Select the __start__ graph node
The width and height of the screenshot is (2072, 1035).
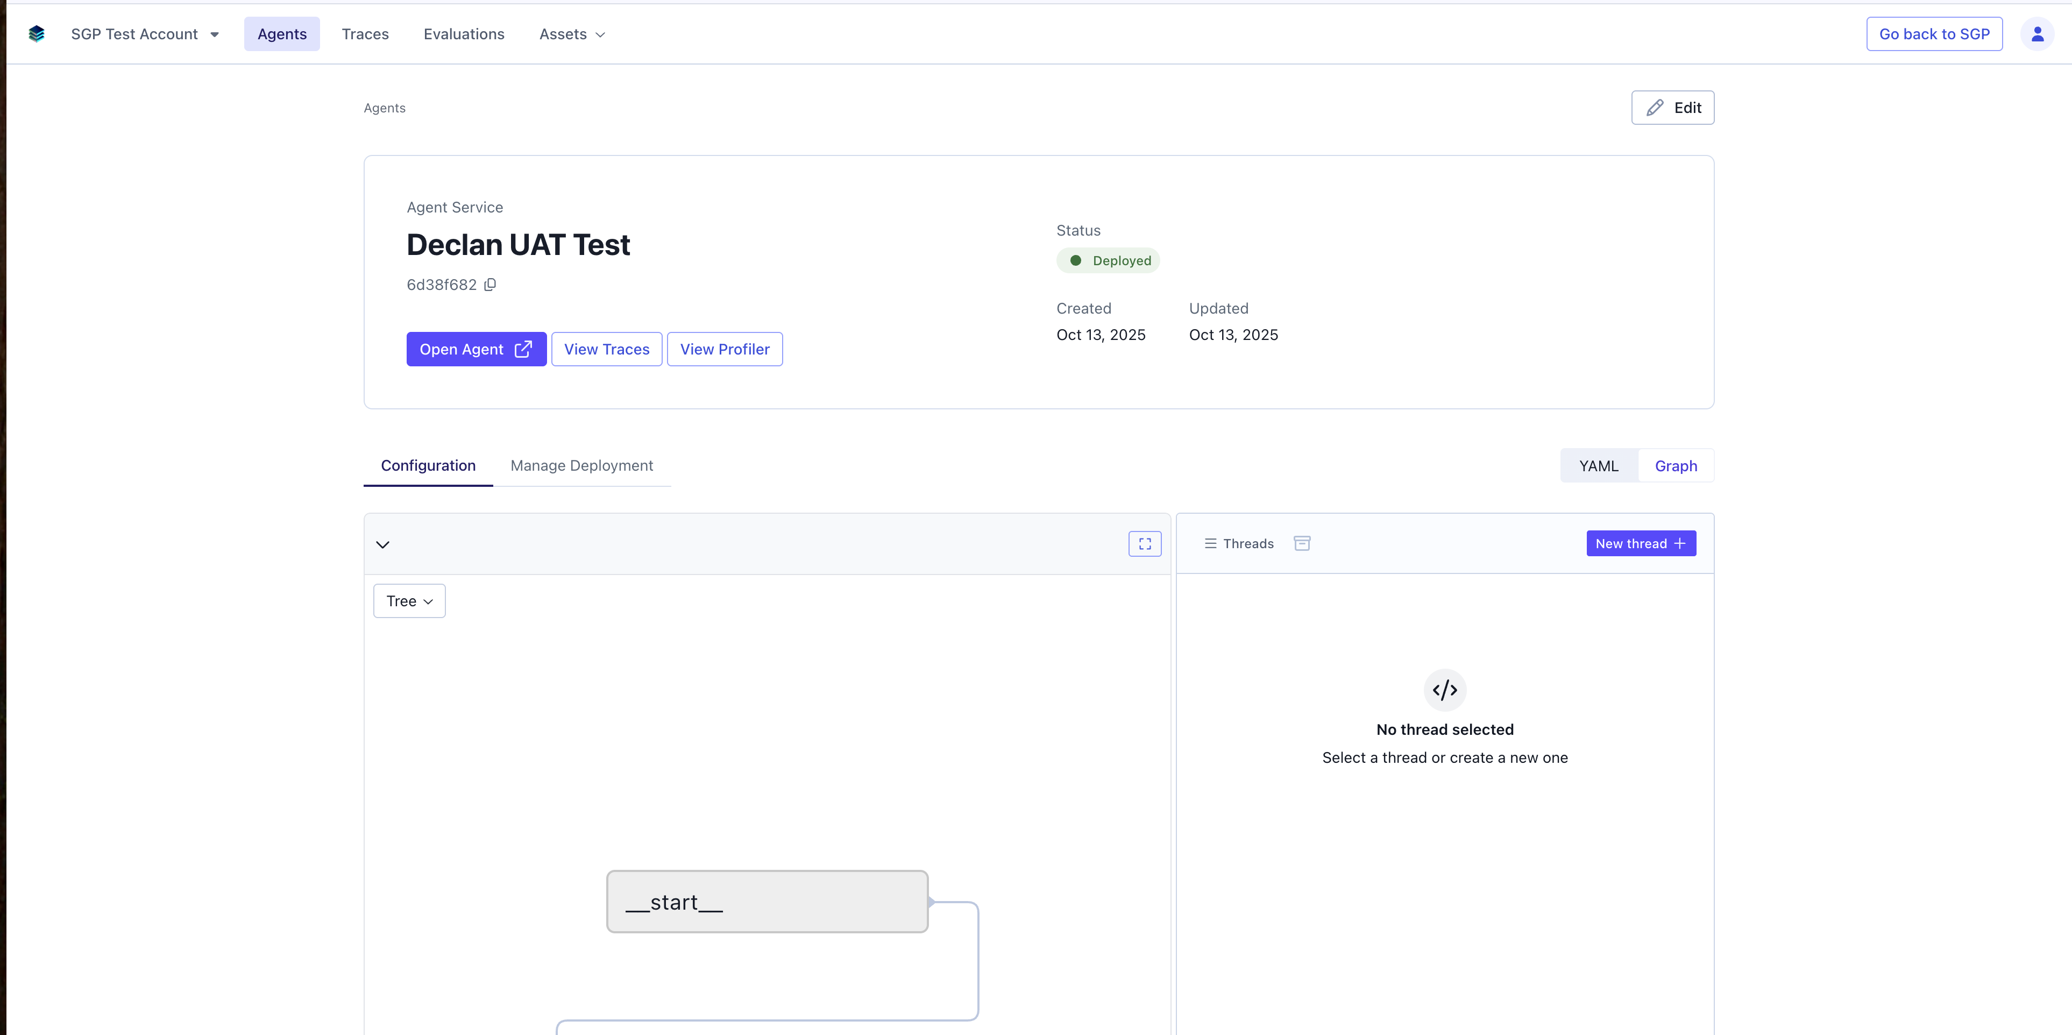(x=767, y=902)
